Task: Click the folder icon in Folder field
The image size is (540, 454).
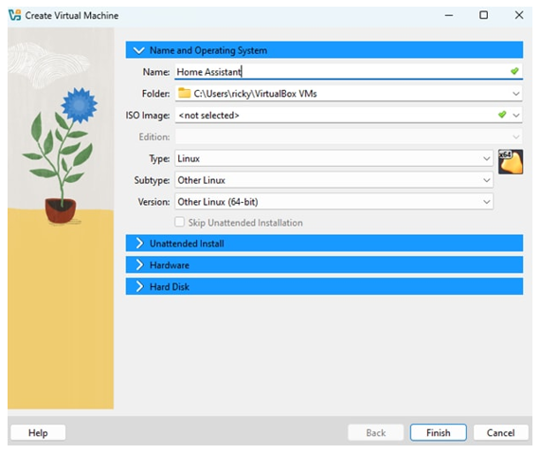Action: click(184, 93)
